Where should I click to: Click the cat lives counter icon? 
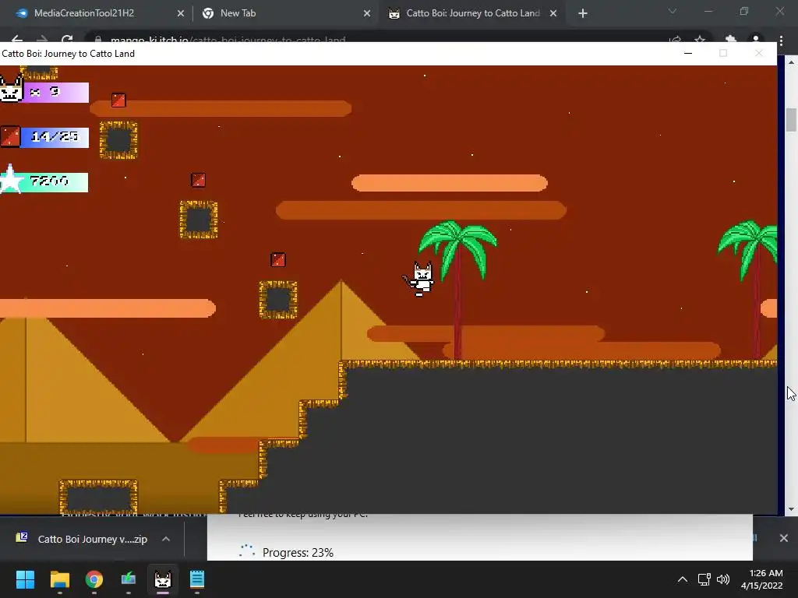pos(11,89)
